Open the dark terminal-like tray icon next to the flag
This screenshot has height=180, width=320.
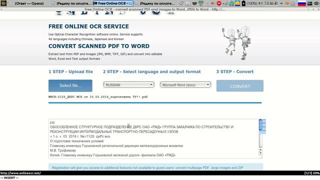(x=310, y=3)
